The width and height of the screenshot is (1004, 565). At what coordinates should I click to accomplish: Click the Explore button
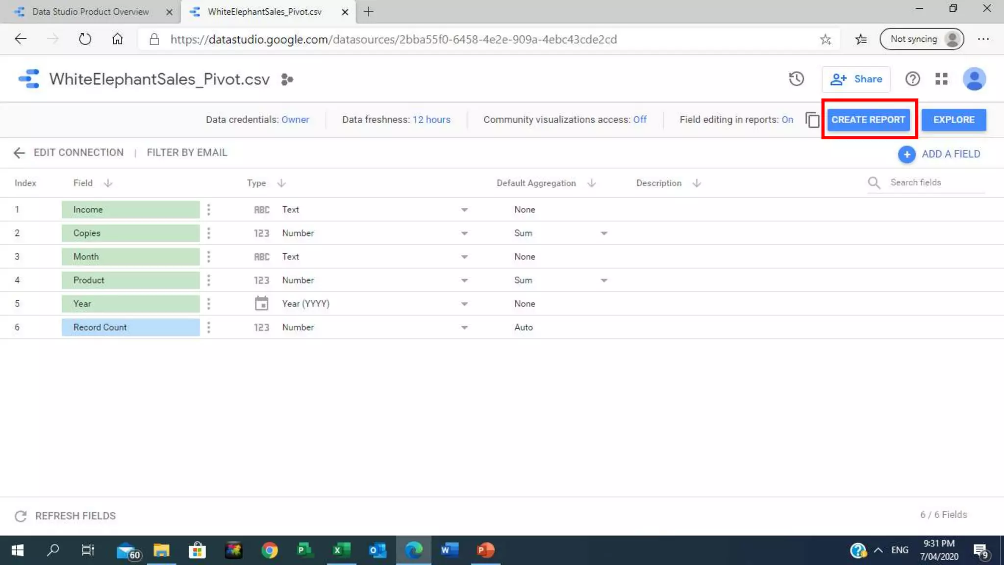click(x=953, y=120)
